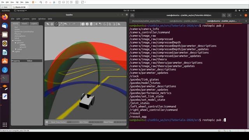Open Files from the dock
The image size is (249, 140).
5,35
